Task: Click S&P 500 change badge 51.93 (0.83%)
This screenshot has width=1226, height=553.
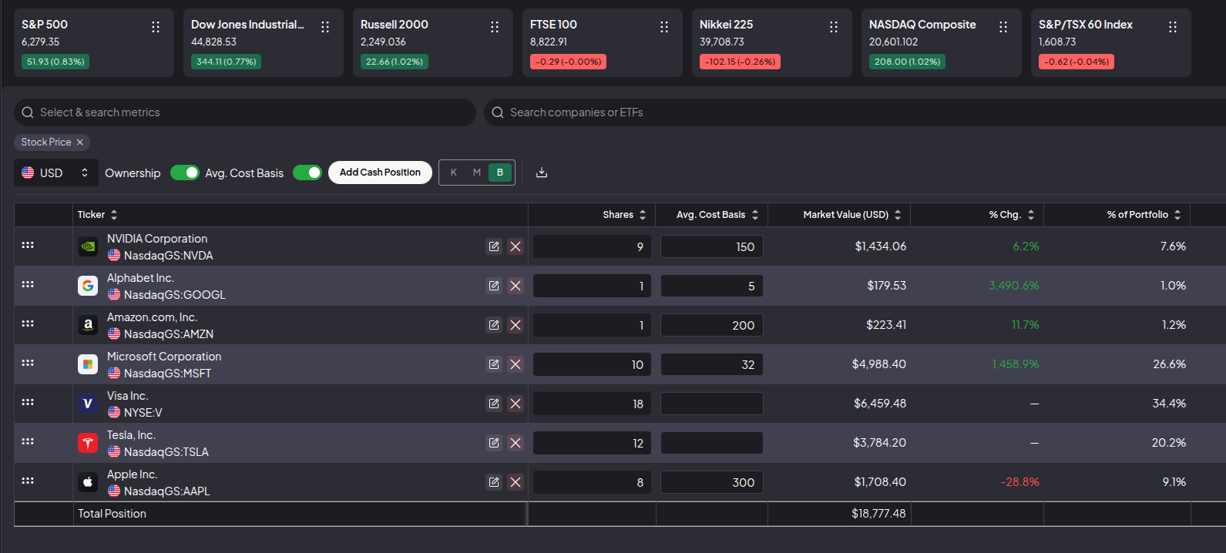Action: [55, 62]
